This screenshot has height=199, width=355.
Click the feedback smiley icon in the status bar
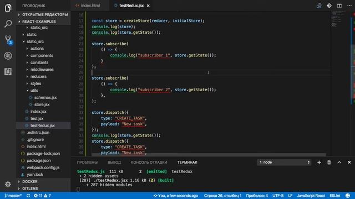tap(348, 196)
